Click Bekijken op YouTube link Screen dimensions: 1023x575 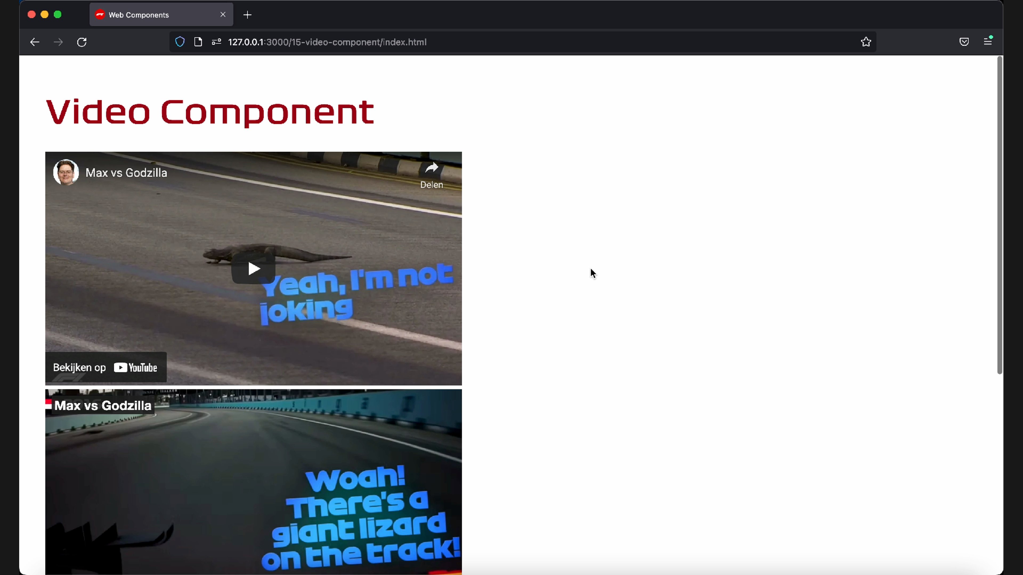pos(106,367)
